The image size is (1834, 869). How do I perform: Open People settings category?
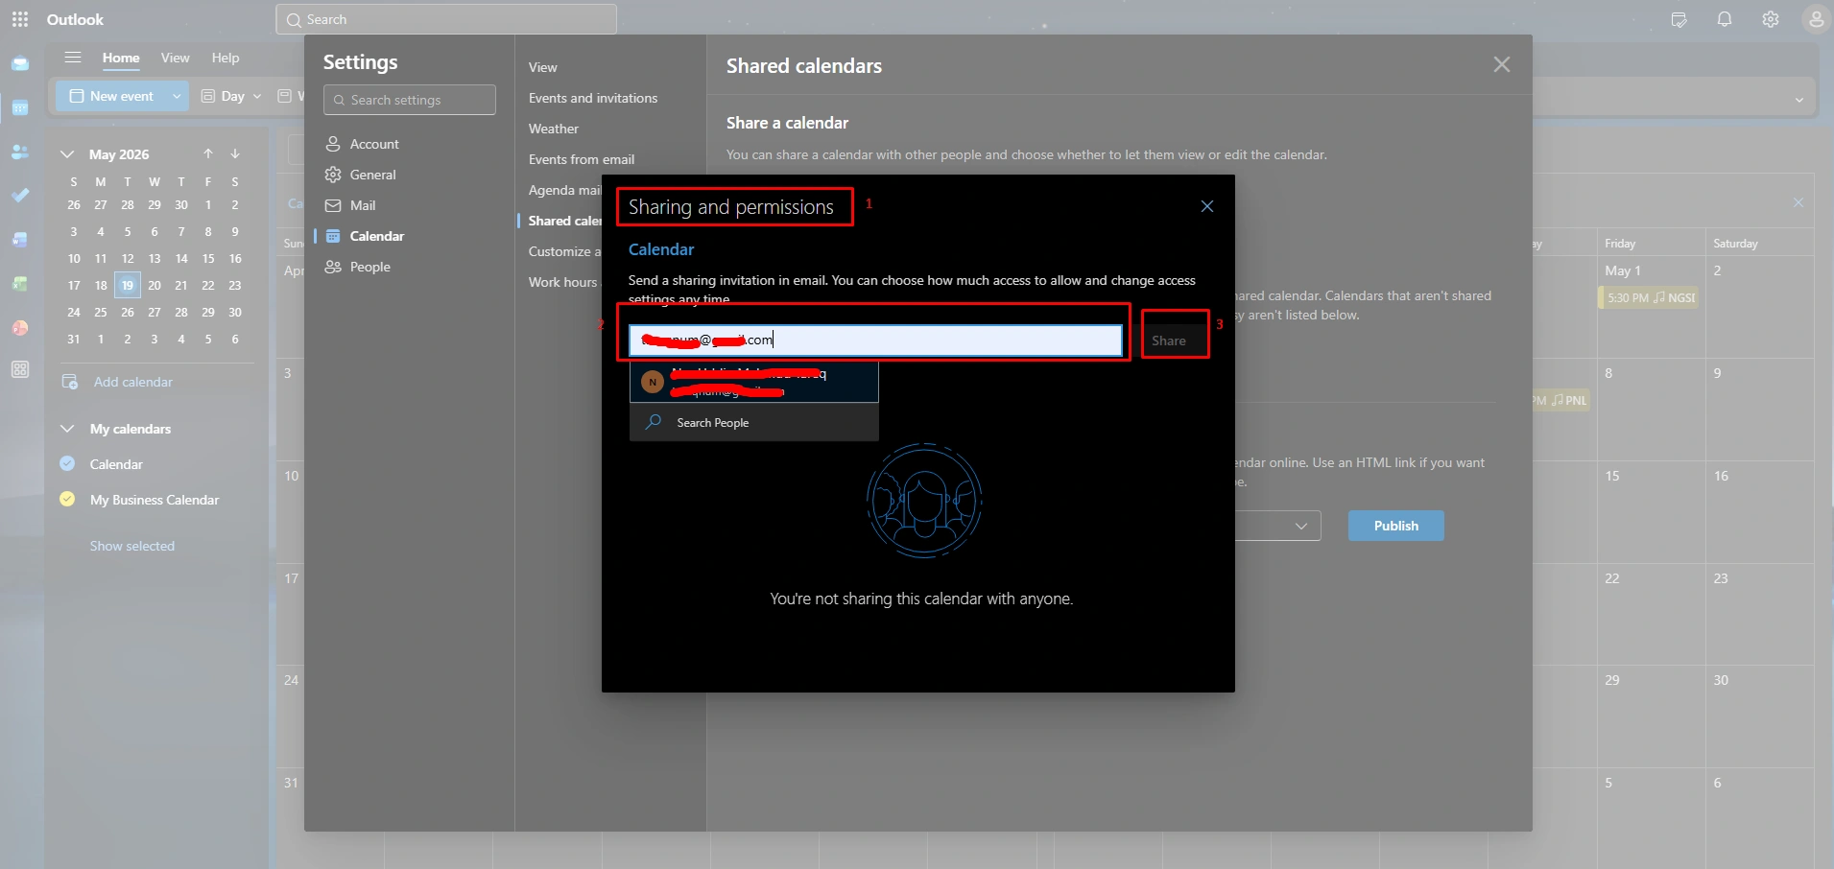[x=410, y=267]
